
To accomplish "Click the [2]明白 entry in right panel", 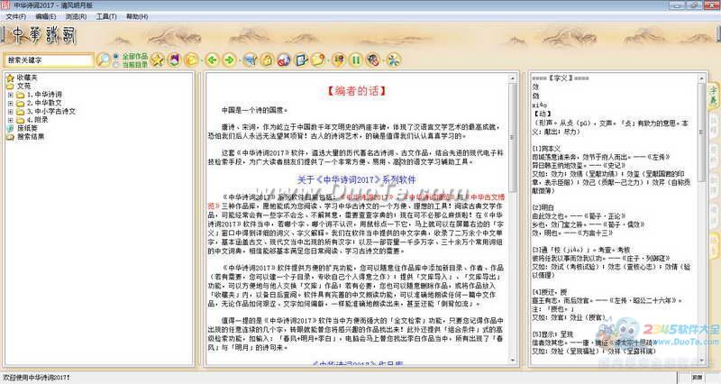I will [x=543, y=207].
